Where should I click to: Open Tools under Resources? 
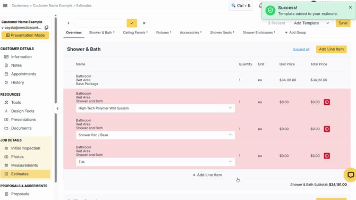click(x=16, y=103)
